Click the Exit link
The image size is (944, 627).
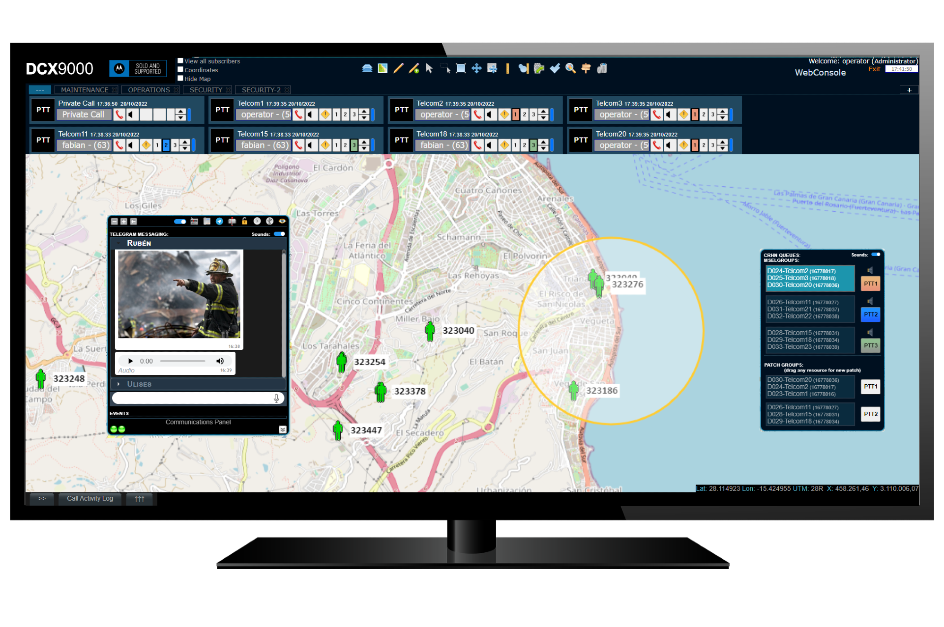pos(874,69)
